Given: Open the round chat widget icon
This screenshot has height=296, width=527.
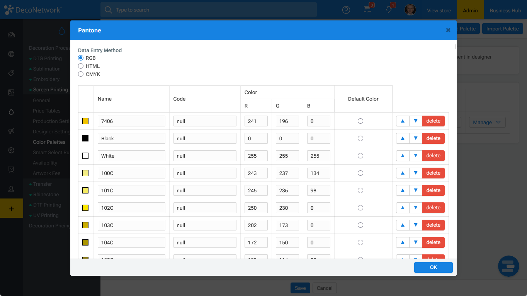Looking at the screenshot, I should coord(508,266).
